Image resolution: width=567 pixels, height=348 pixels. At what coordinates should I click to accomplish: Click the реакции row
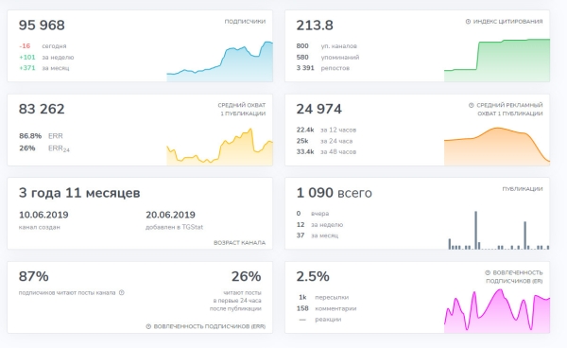pyautogui.click(x=320, y=320)
